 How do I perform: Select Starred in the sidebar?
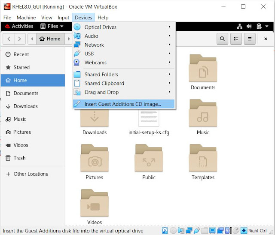33,67
